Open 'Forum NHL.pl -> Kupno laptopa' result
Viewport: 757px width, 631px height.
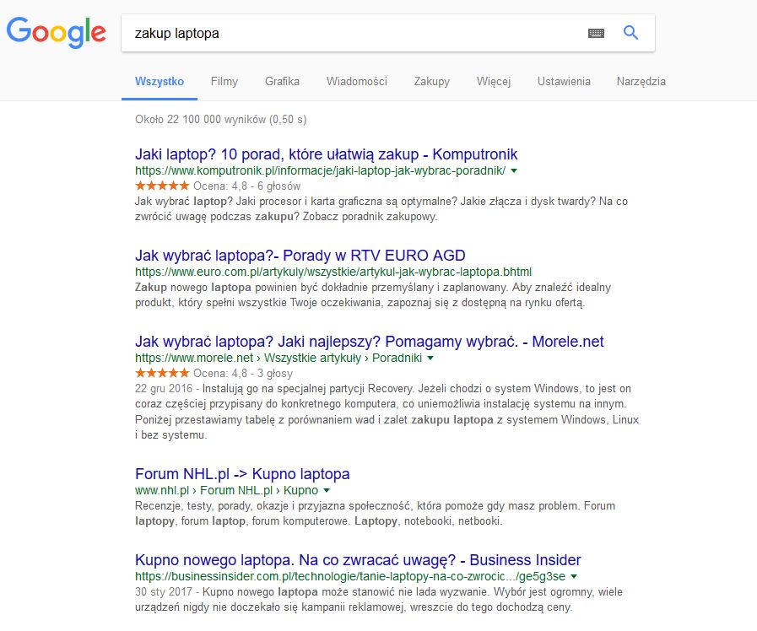tap(242, 474)
